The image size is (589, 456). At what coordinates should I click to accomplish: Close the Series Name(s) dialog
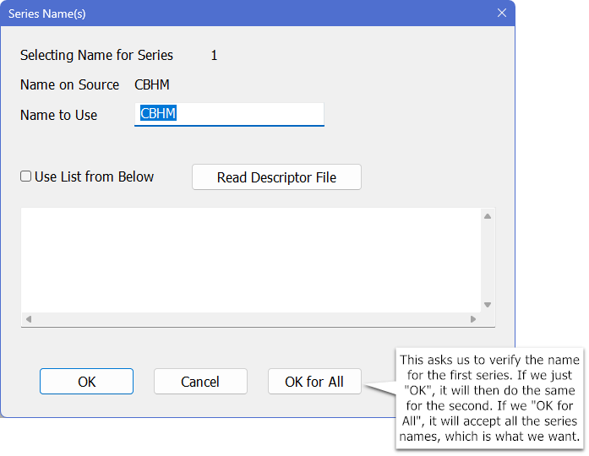(x=501, y=14)
